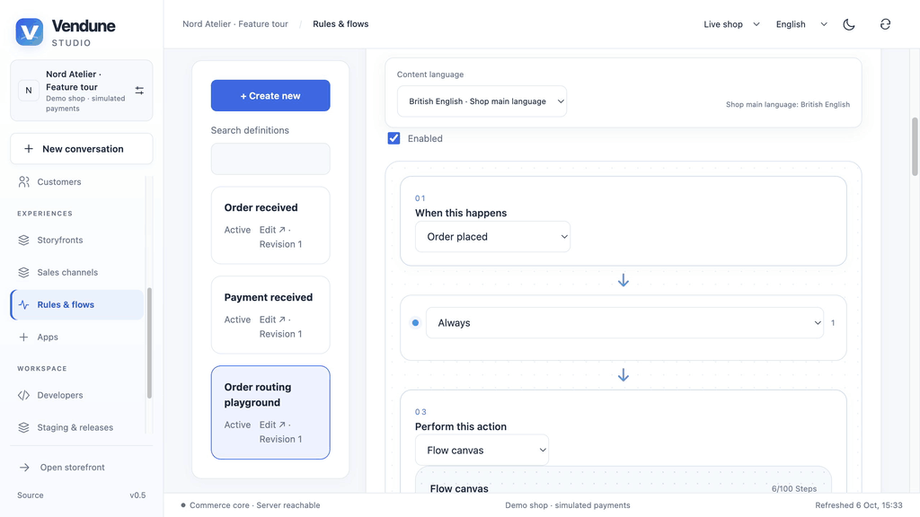Viewport: 920px width, 517px height.
Task: Click the blue dot beside Always condition
Action: pos(415,322)
